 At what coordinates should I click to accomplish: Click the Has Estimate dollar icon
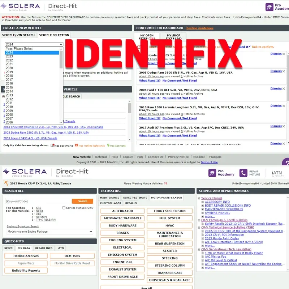pos(108,145)
